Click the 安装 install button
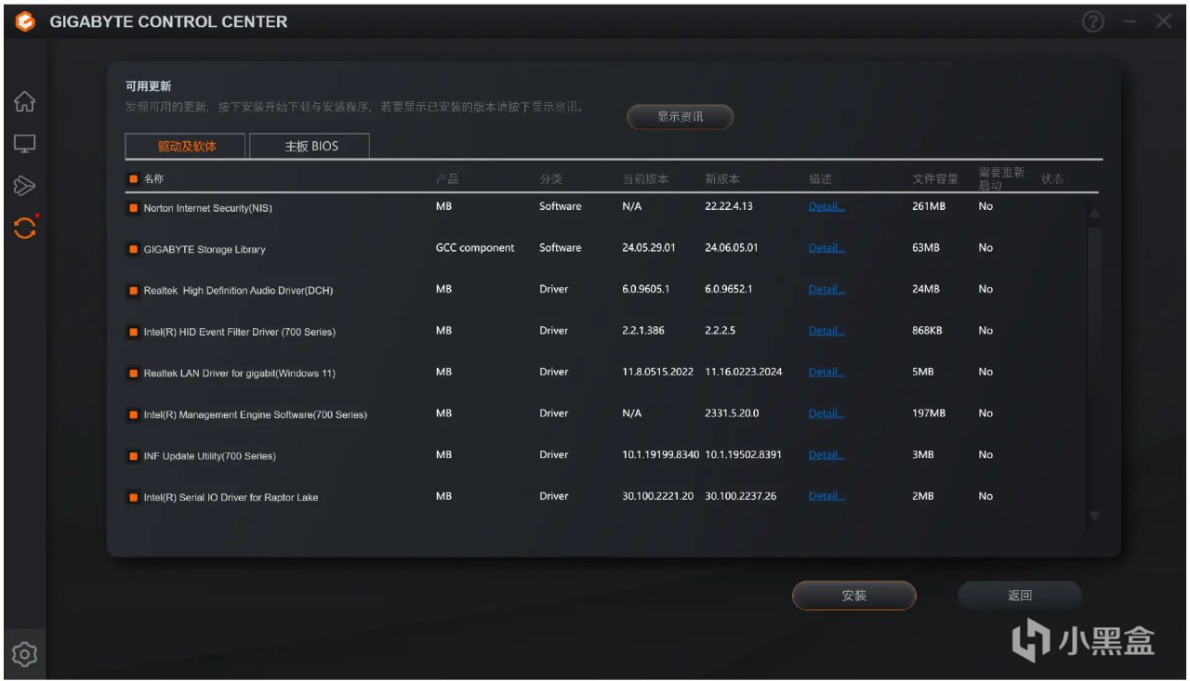This screenshot has width=1190, height=681. (x=853, y=596)
